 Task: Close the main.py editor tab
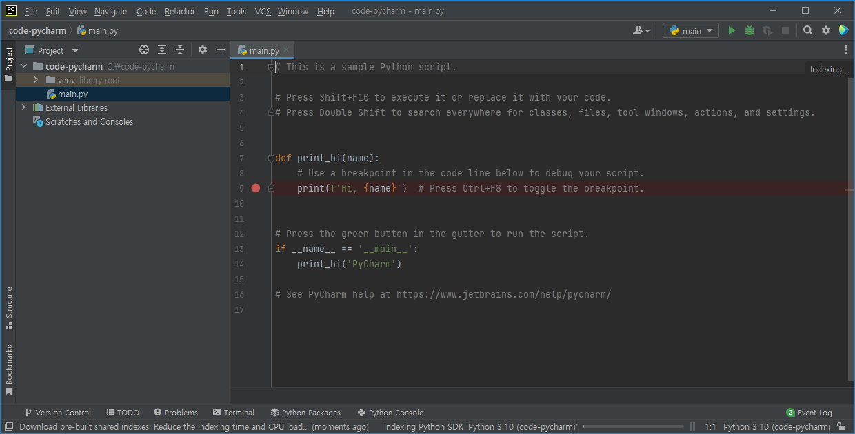(286, 50)
